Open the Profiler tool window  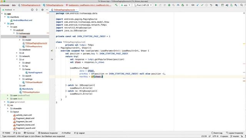66,133
